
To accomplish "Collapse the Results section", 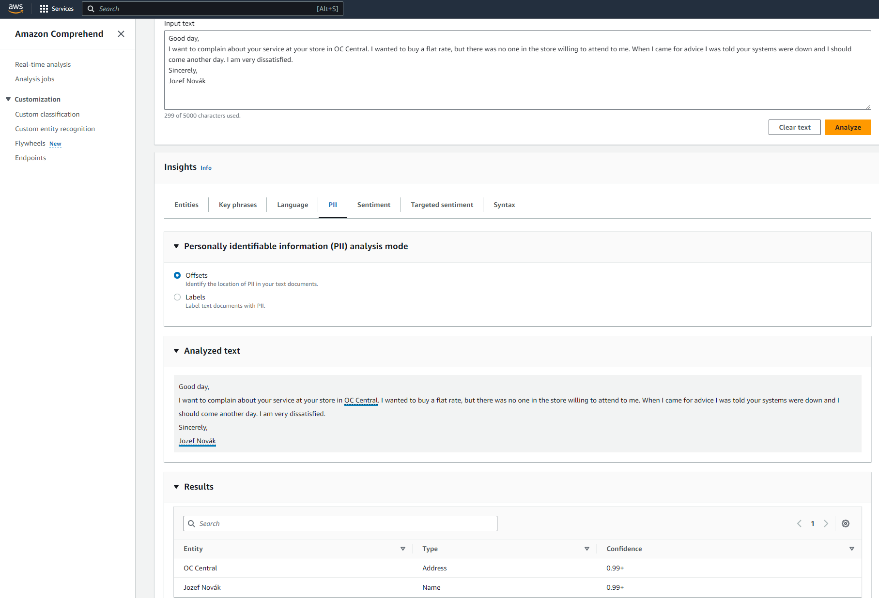I will pyautogui.click(x=176, y=487).
